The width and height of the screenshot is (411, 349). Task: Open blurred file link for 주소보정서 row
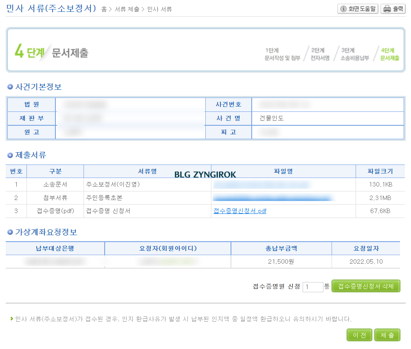point(262,185)
